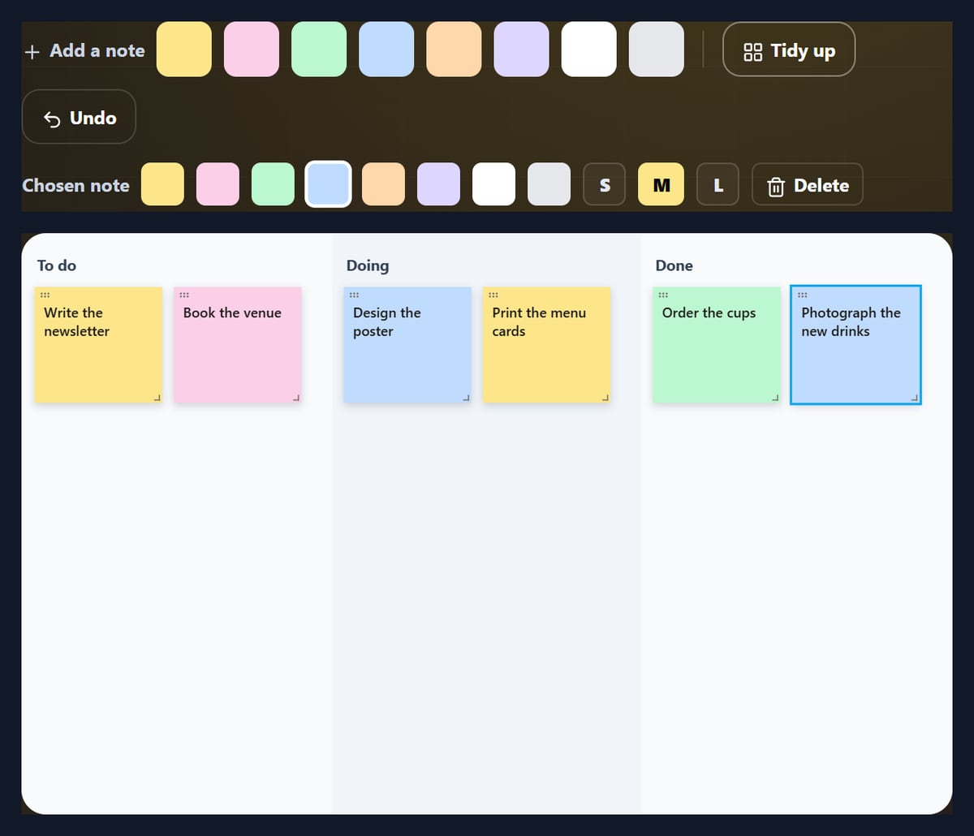
Task: Recolor the chosen note to white
Action: pos(493,184)
